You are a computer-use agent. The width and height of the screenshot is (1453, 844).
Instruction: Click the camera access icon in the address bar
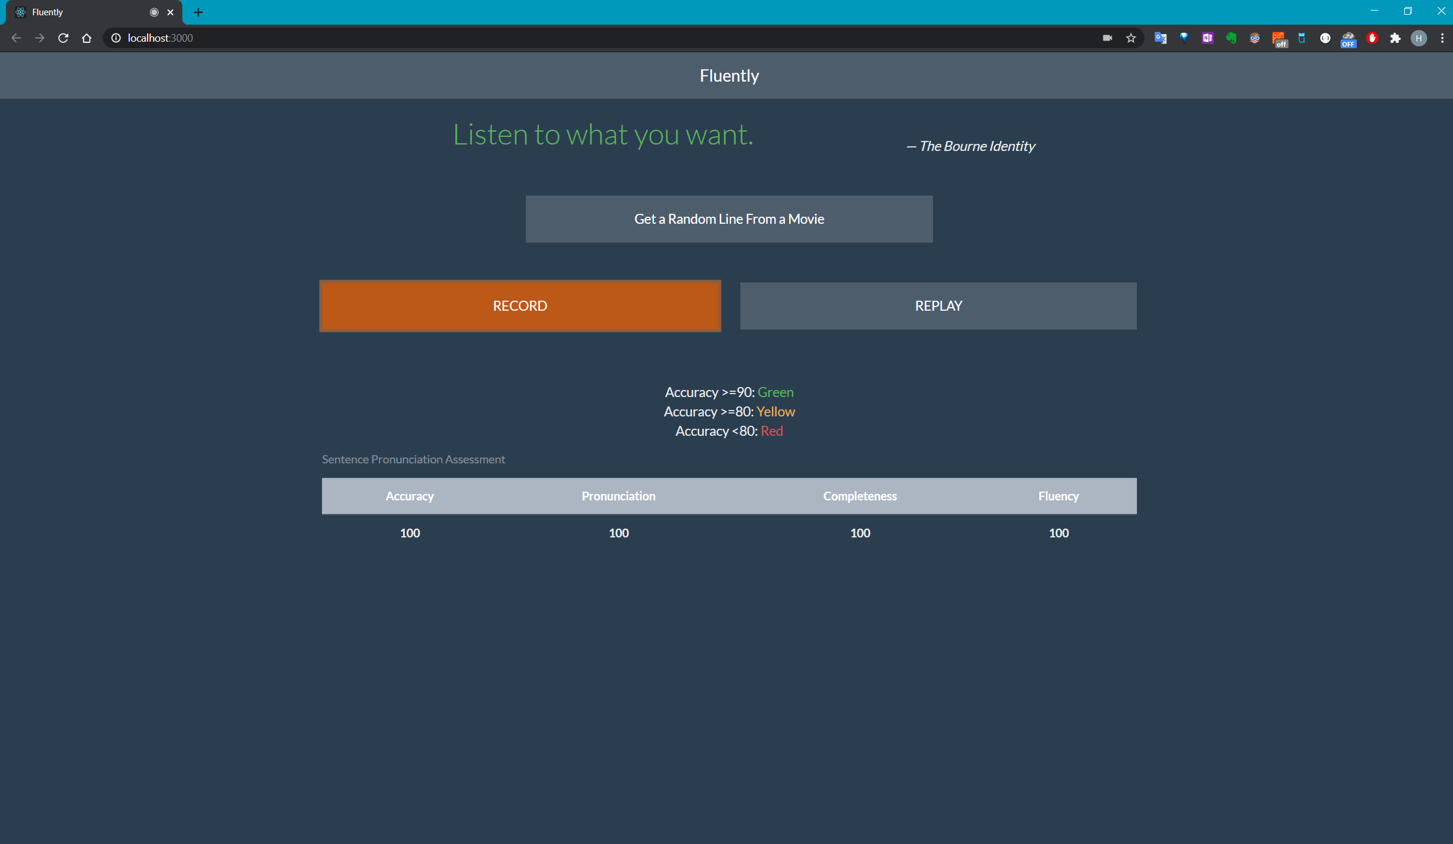[1108, 38]
